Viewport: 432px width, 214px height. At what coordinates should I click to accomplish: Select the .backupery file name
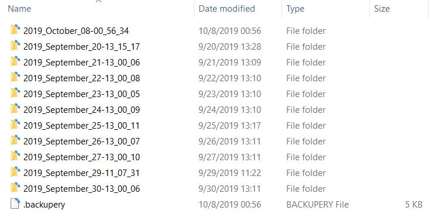coord(44,205)
